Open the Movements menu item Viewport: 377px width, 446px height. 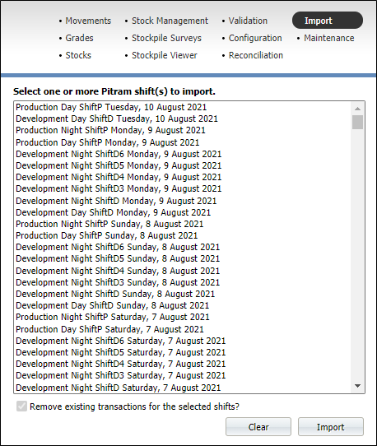(88, 21)
